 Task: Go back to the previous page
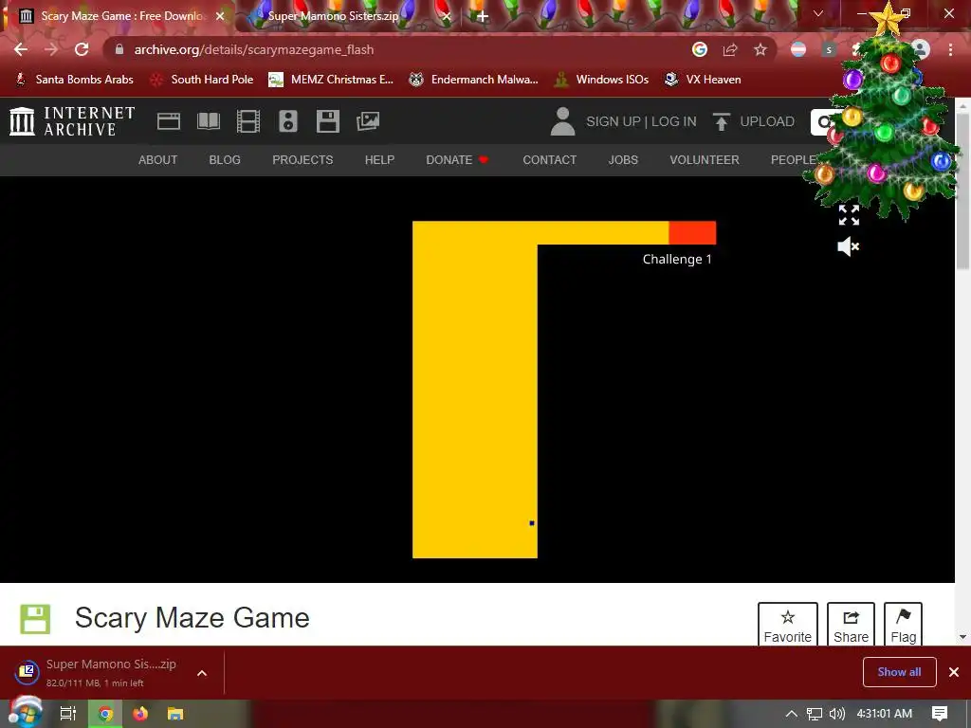coord(21,49)
